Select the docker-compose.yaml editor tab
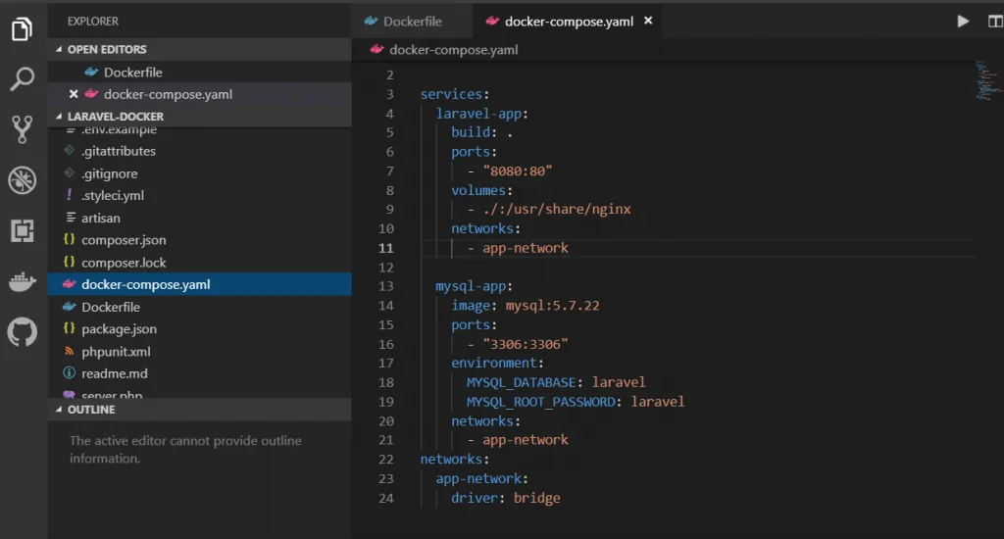The image size is (1004, 539). click(569, 22)
